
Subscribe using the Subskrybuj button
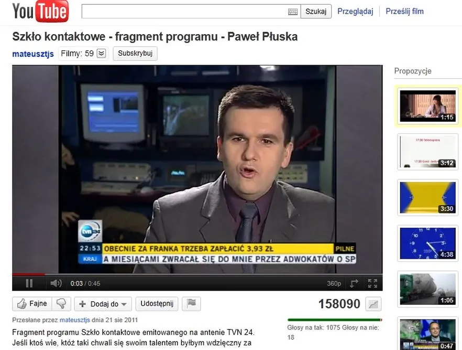[x=135, y=54]
